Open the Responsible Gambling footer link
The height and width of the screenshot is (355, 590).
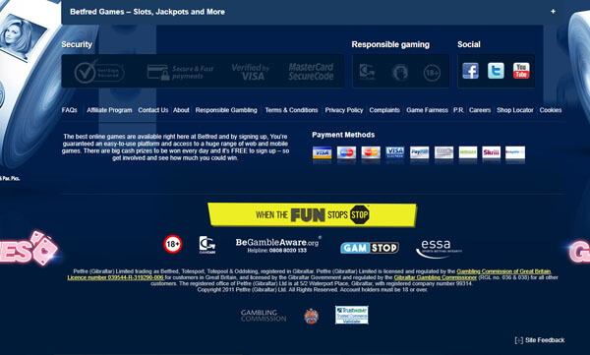tap(226, 110)
